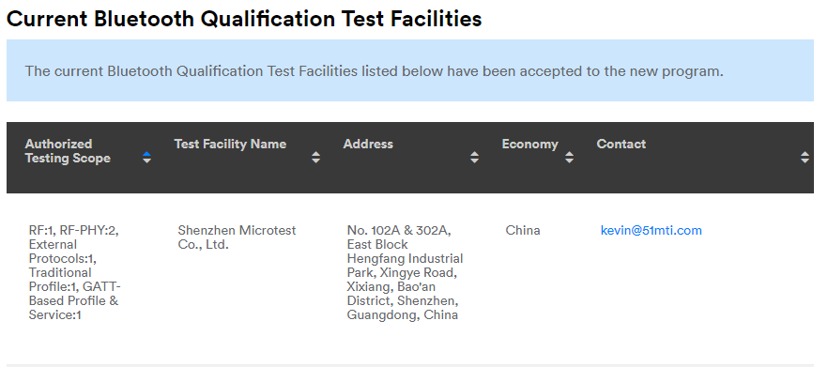
Task: Click the sort arrows icon beside Economy
Action: coord(569,158)
